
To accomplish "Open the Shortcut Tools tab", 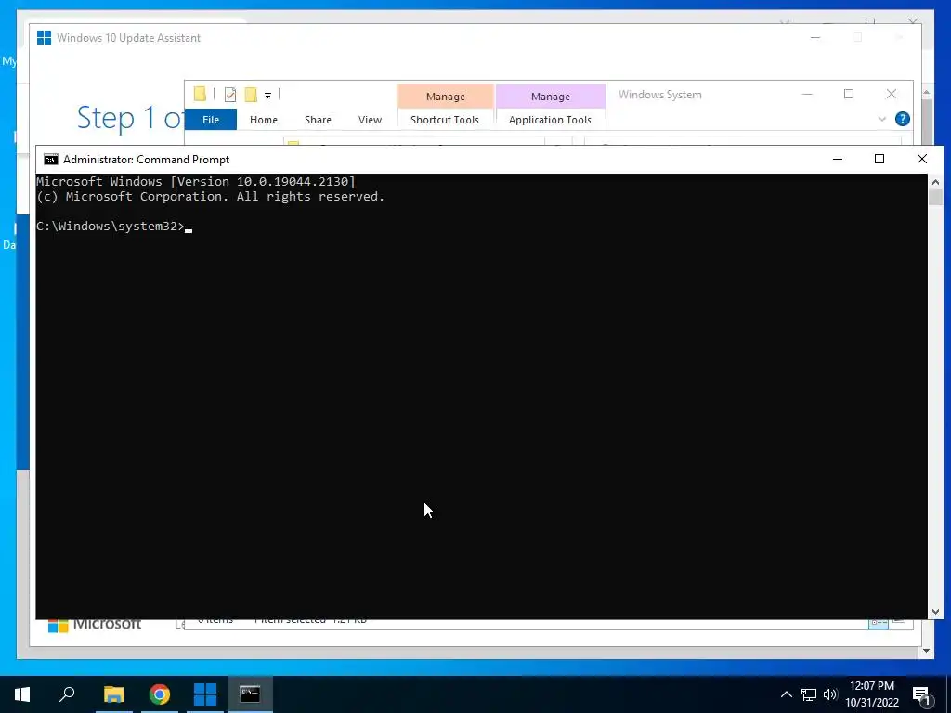I will point(445,120).
